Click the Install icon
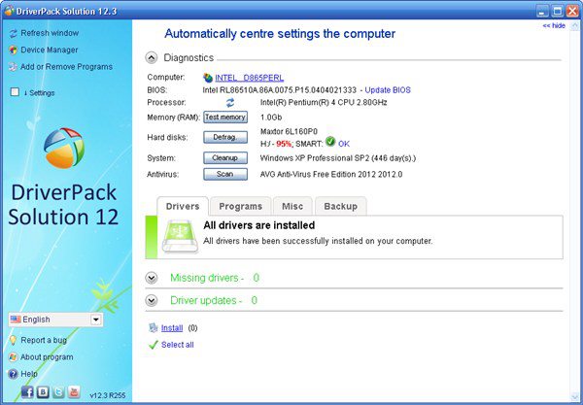 [154, 327]
